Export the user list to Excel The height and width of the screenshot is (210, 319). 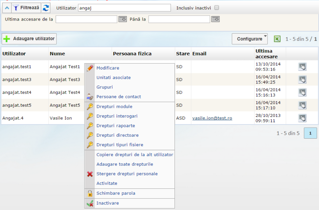[277, 39]
